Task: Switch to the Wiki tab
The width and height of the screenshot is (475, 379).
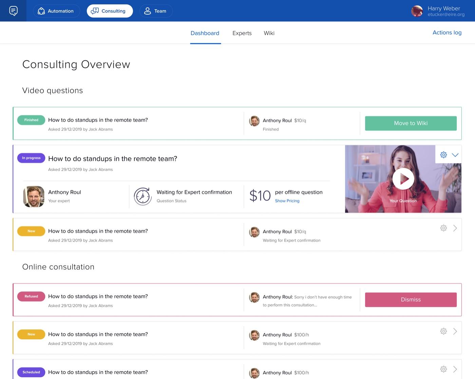Action: pos(269,33)
